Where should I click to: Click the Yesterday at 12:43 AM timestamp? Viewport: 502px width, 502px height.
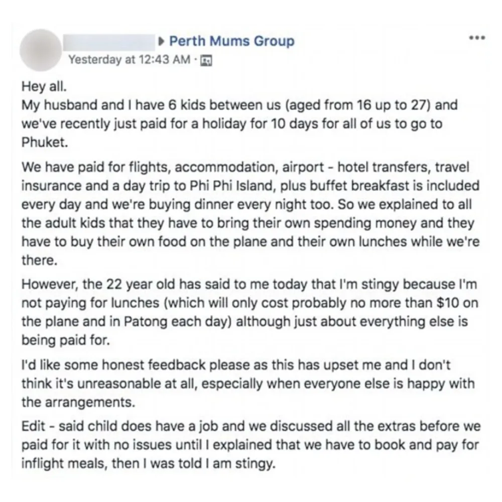[x=130, y=60]
